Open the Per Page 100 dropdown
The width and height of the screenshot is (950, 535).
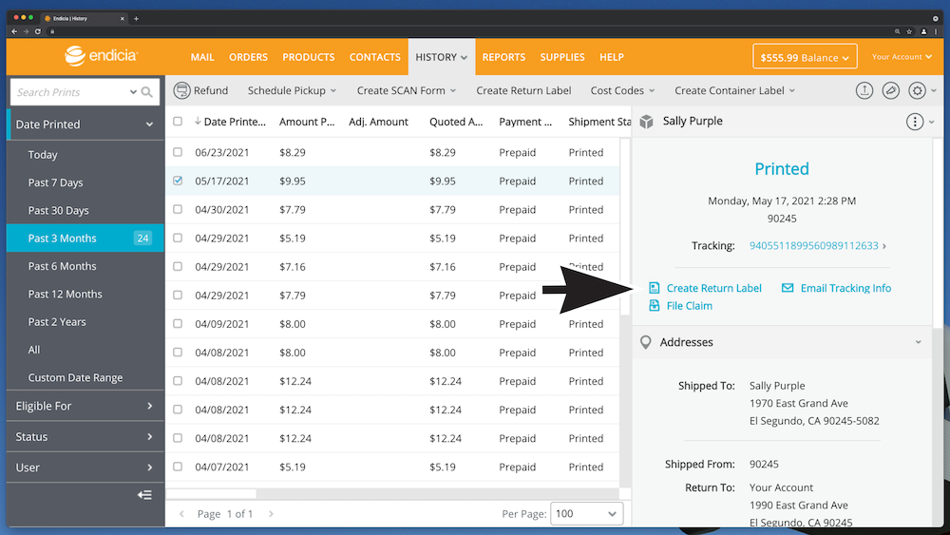point(586,514)
